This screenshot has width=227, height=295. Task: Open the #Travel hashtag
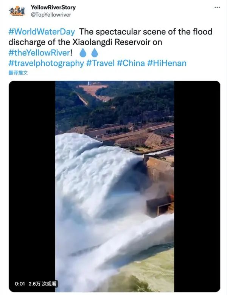click(100, 63)
